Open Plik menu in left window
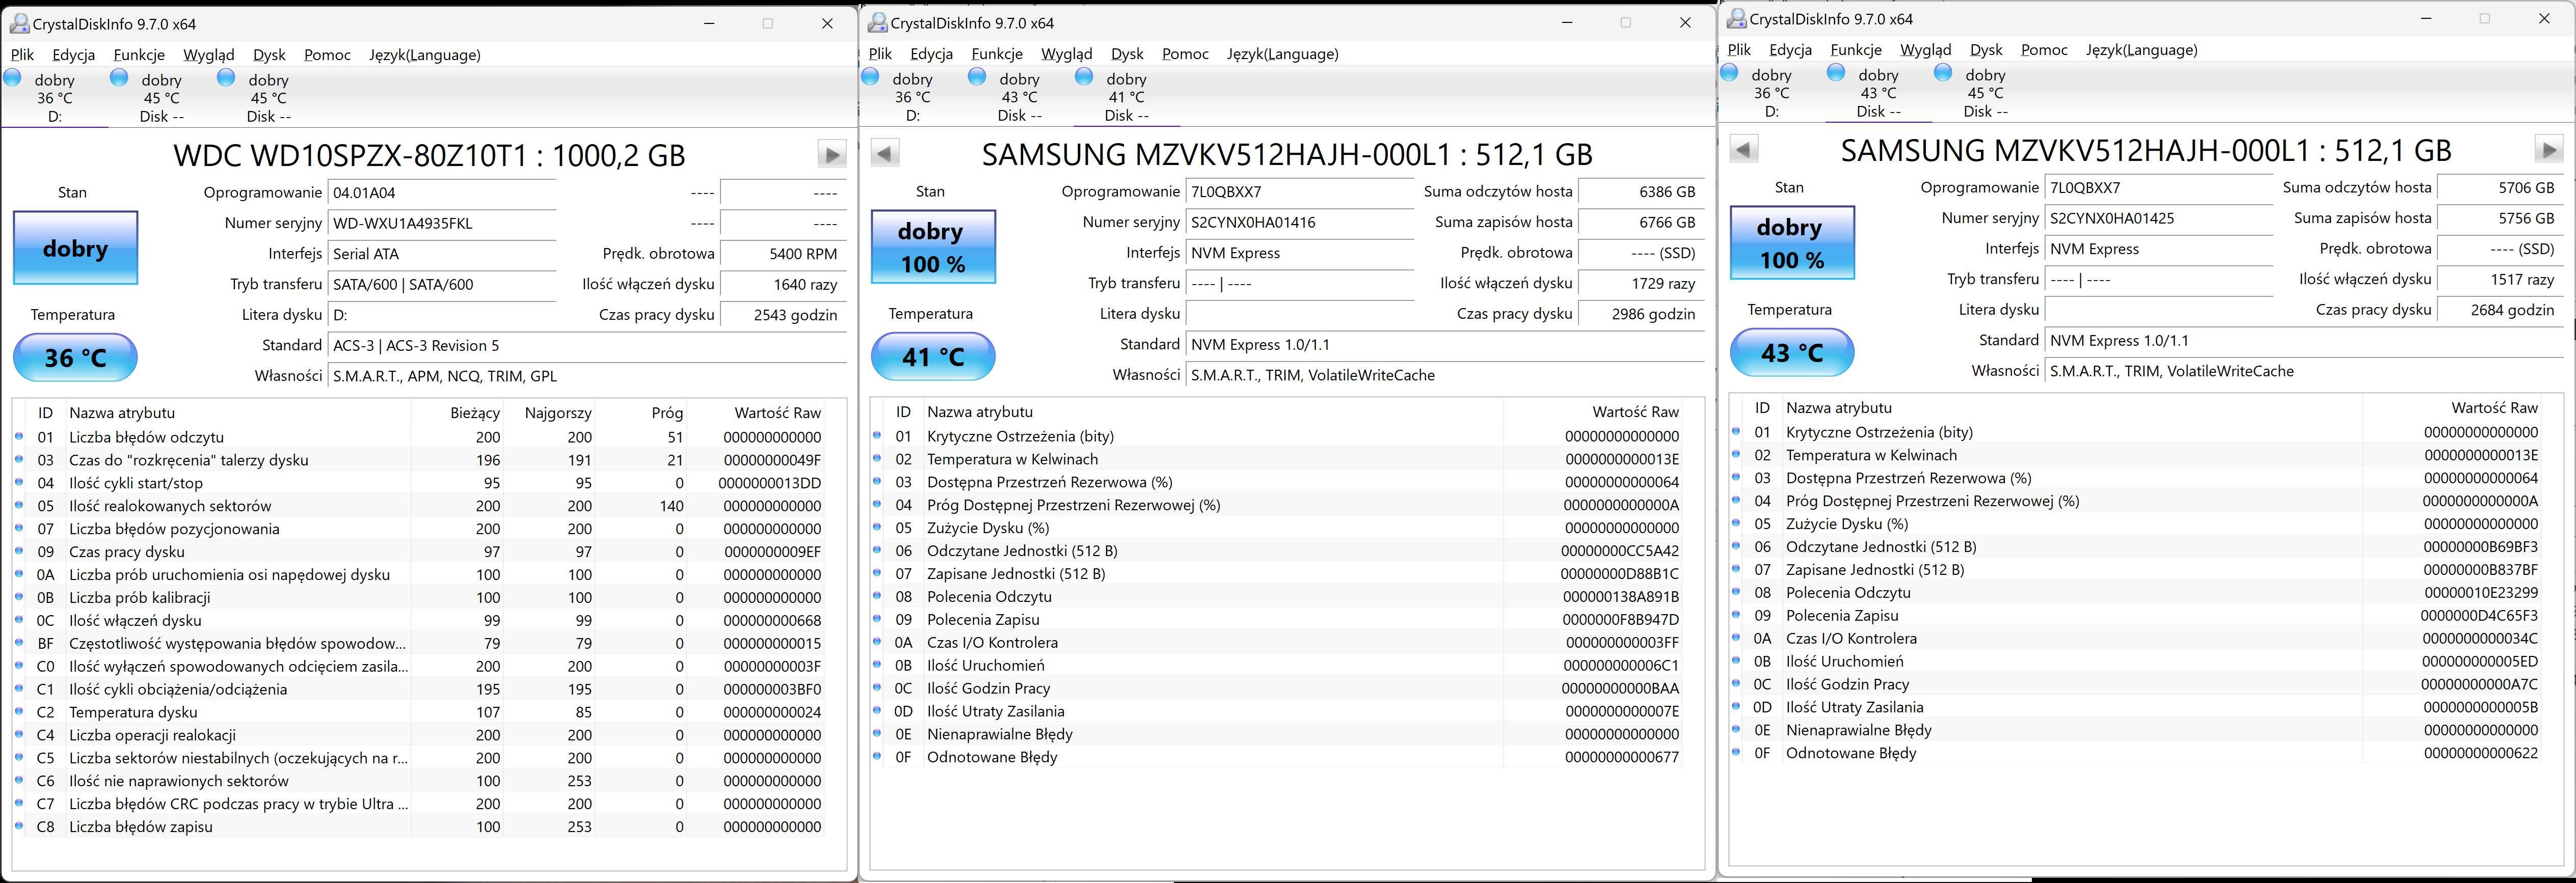2576x883 pixels. pos(22,55)
